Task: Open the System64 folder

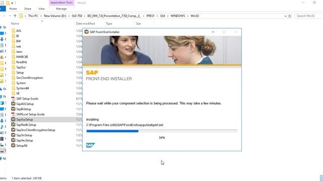Action: click(22, 88)
